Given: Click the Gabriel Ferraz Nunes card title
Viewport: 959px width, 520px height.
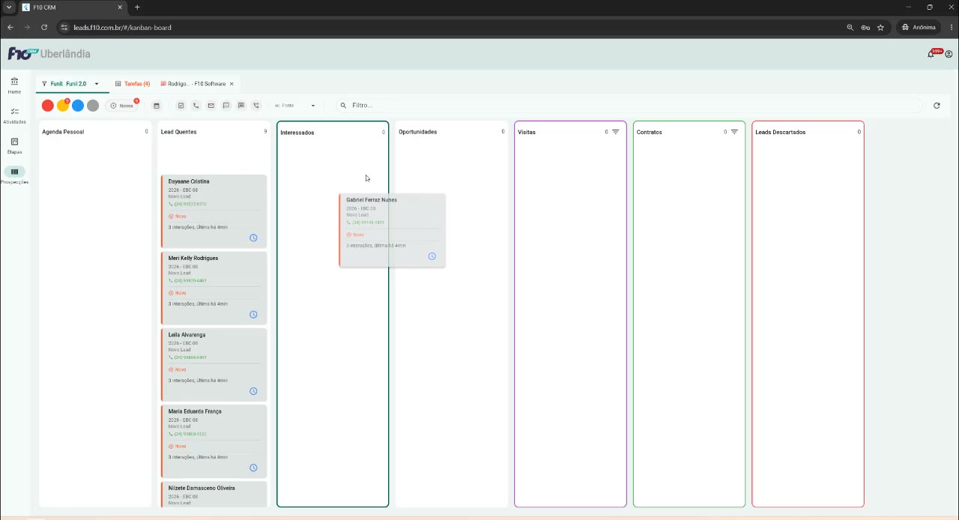Looking at the screenshot, I should point(372,200).
